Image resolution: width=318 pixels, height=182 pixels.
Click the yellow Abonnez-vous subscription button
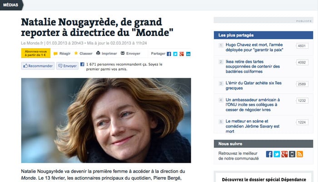coord(36,53)
